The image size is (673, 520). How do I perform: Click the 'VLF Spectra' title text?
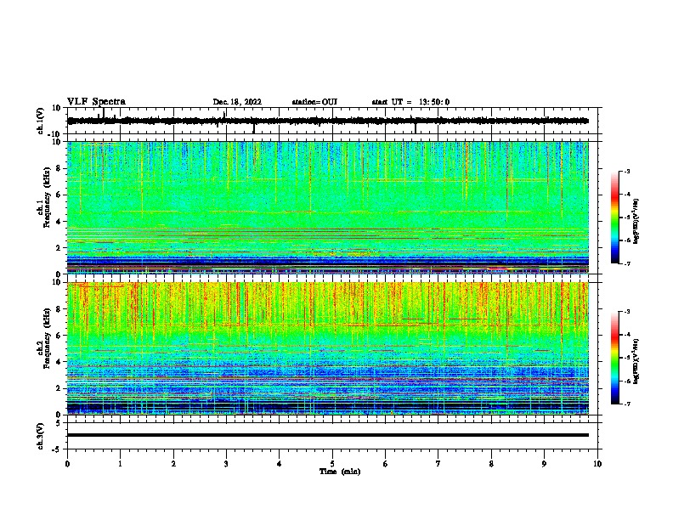(96, 102)
